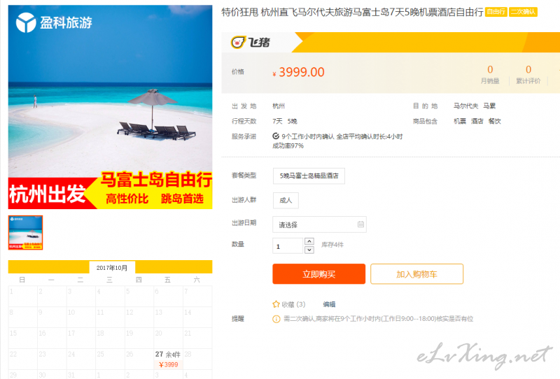Screen dimensions: 560x379
Task: Click the 2017年10月 calendar month tab
Action: pos(112,268)
